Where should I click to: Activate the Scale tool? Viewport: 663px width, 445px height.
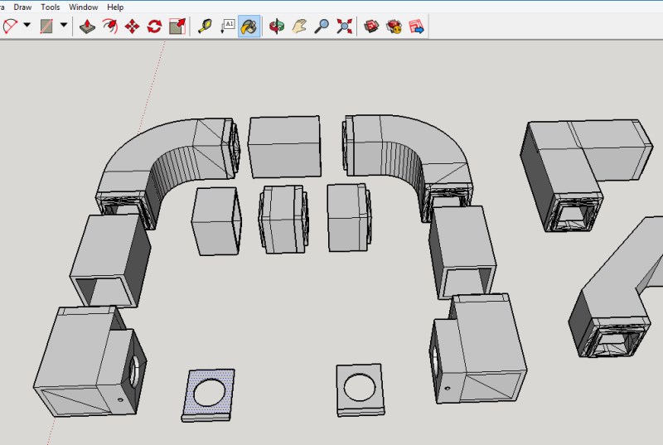pyautogui.click(x=177, y=27)
